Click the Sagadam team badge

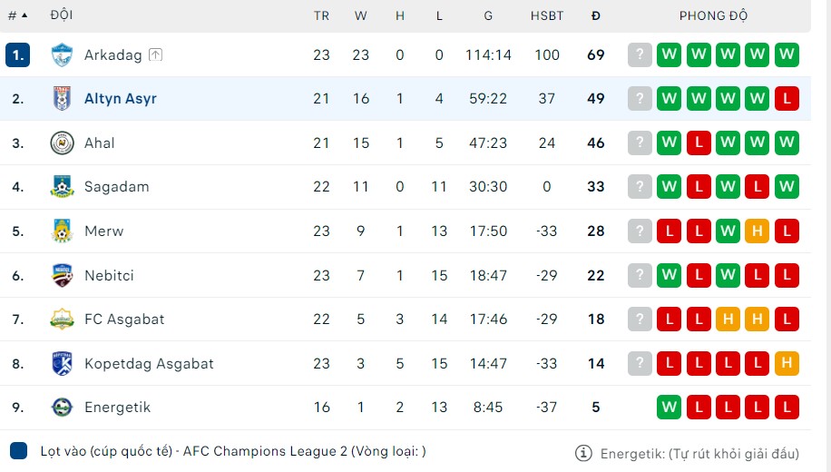coord(62,187)
